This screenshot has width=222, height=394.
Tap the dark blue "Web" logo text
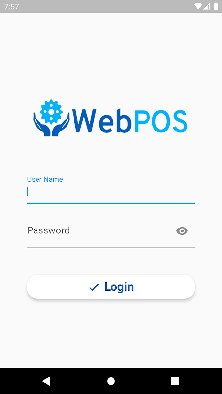[x=102, y=121]
